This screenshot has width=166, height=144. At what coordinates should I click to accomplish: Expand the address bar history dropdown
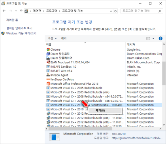click(x=111, y=11)
